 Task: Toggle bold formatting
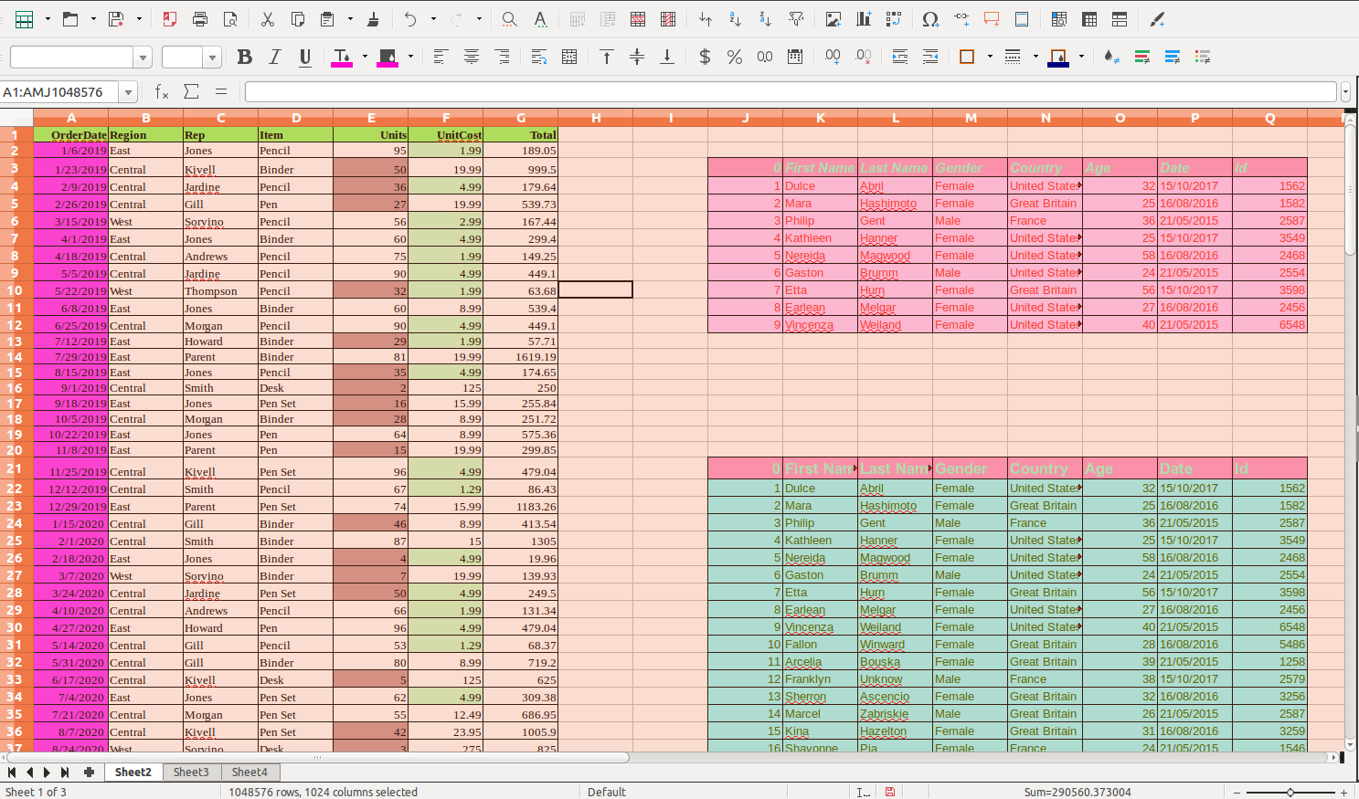pos(244,57)
